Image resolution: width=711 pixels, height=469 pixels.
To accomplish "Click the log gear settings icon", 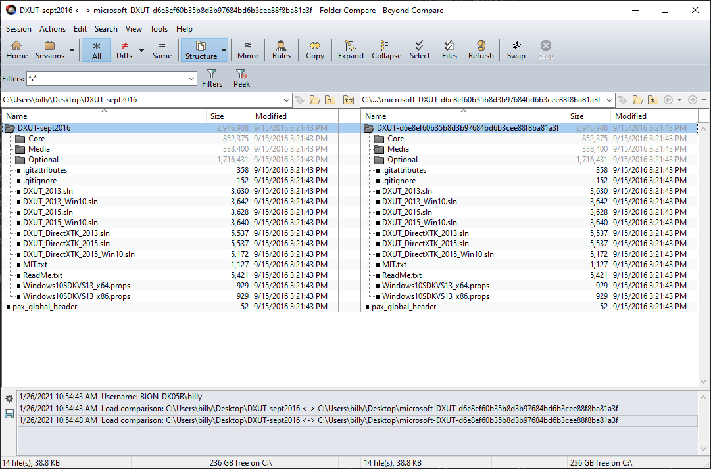I will 9,399.
